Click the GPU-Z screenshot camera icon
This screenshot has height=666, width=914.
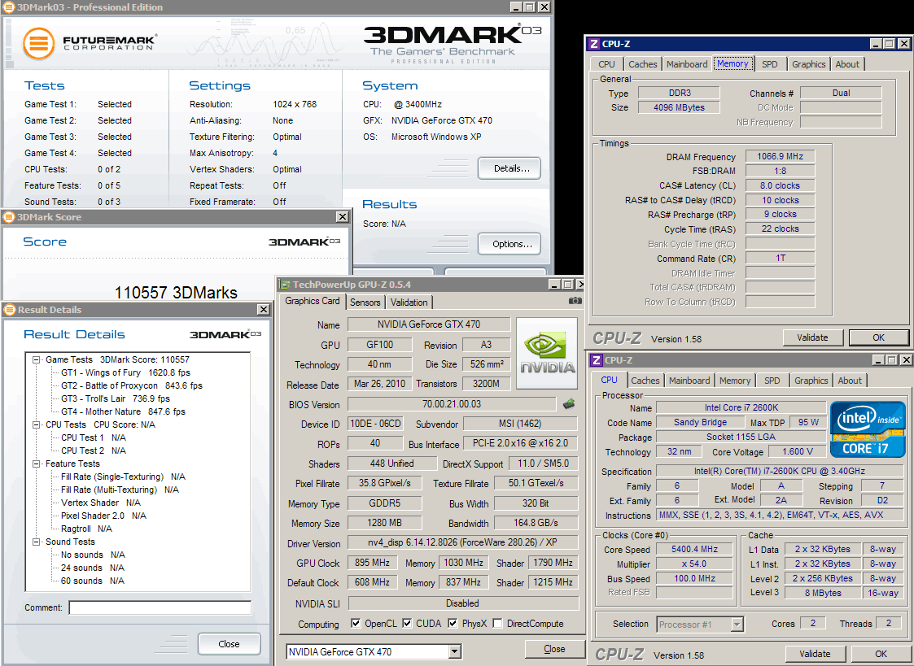[575, 301]
